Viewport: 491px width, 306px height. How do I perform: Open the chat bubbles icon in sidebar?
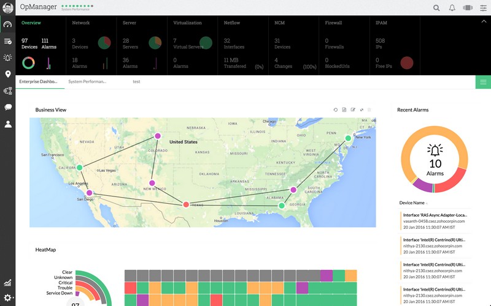(7, 107)
